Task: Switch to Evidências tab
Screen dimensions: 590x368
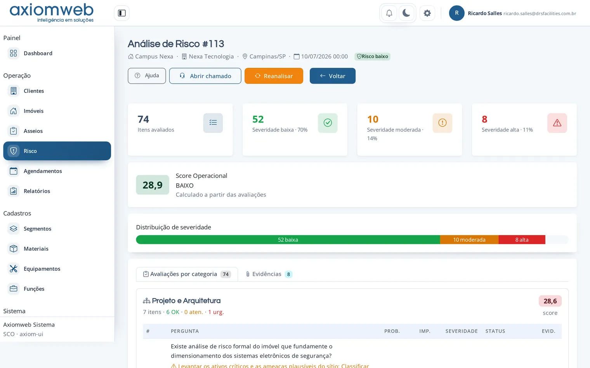Action: click(x=269, y=274)
